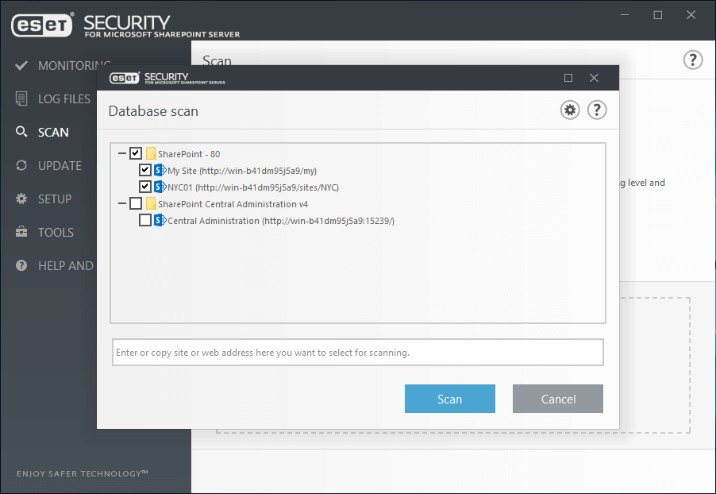The image size is (716, 494).
Task: Collapse the SharePoint - 80 tree node
Action: point(122,153)
